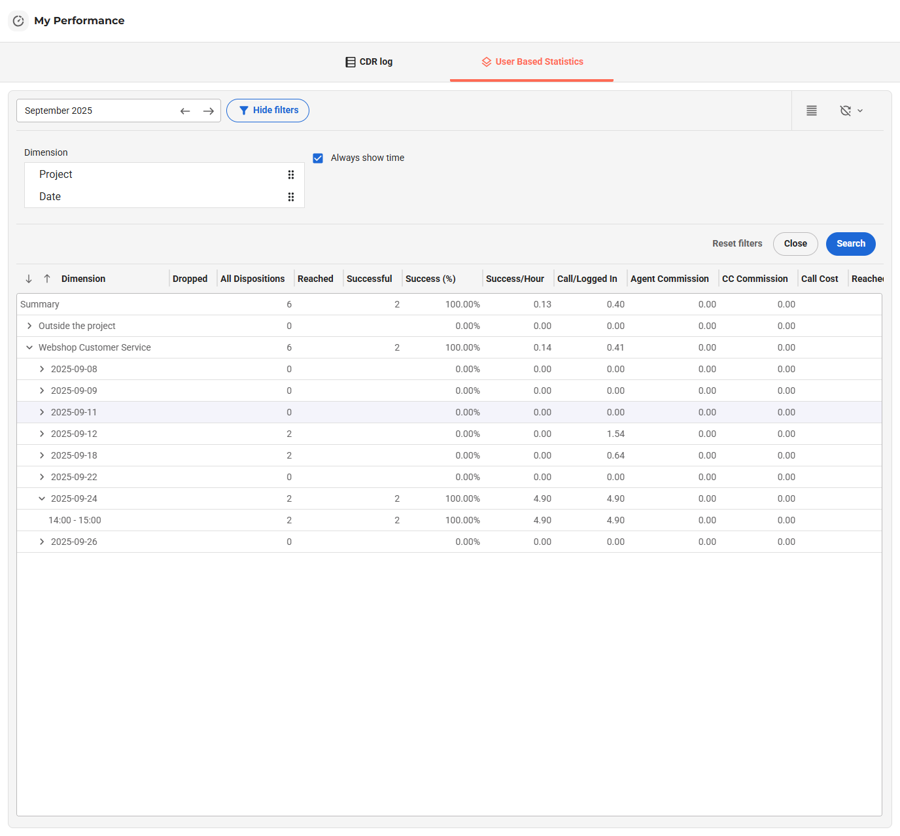Click the Hide filters button
The width and height of the screenshot is (900, 836).
tap(268, 111)
